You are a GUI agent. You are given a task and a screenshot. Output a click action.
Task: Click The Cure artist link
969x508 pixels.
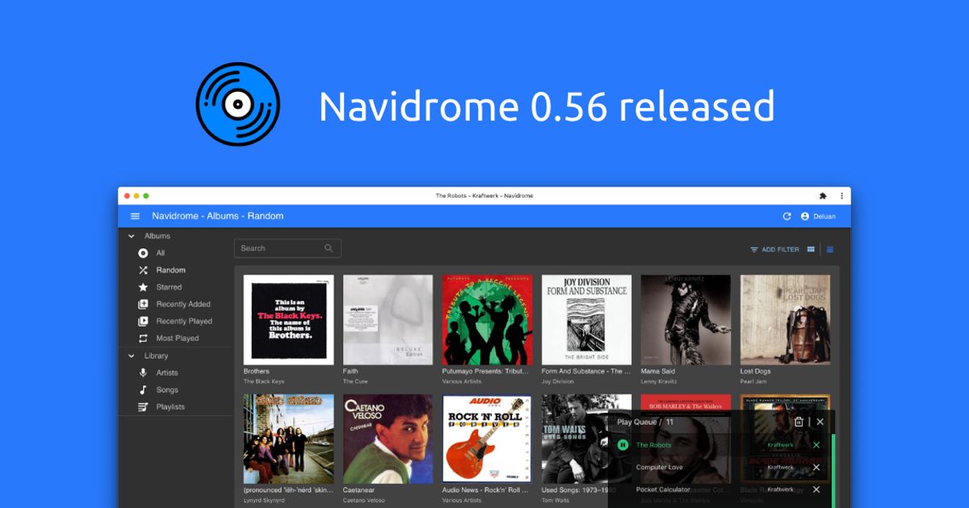(x=355, y=381)
